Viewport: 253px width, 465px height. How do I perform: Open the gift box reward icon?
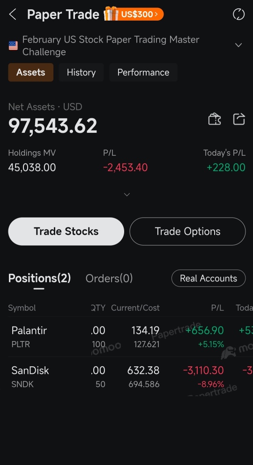pos(111,14)
